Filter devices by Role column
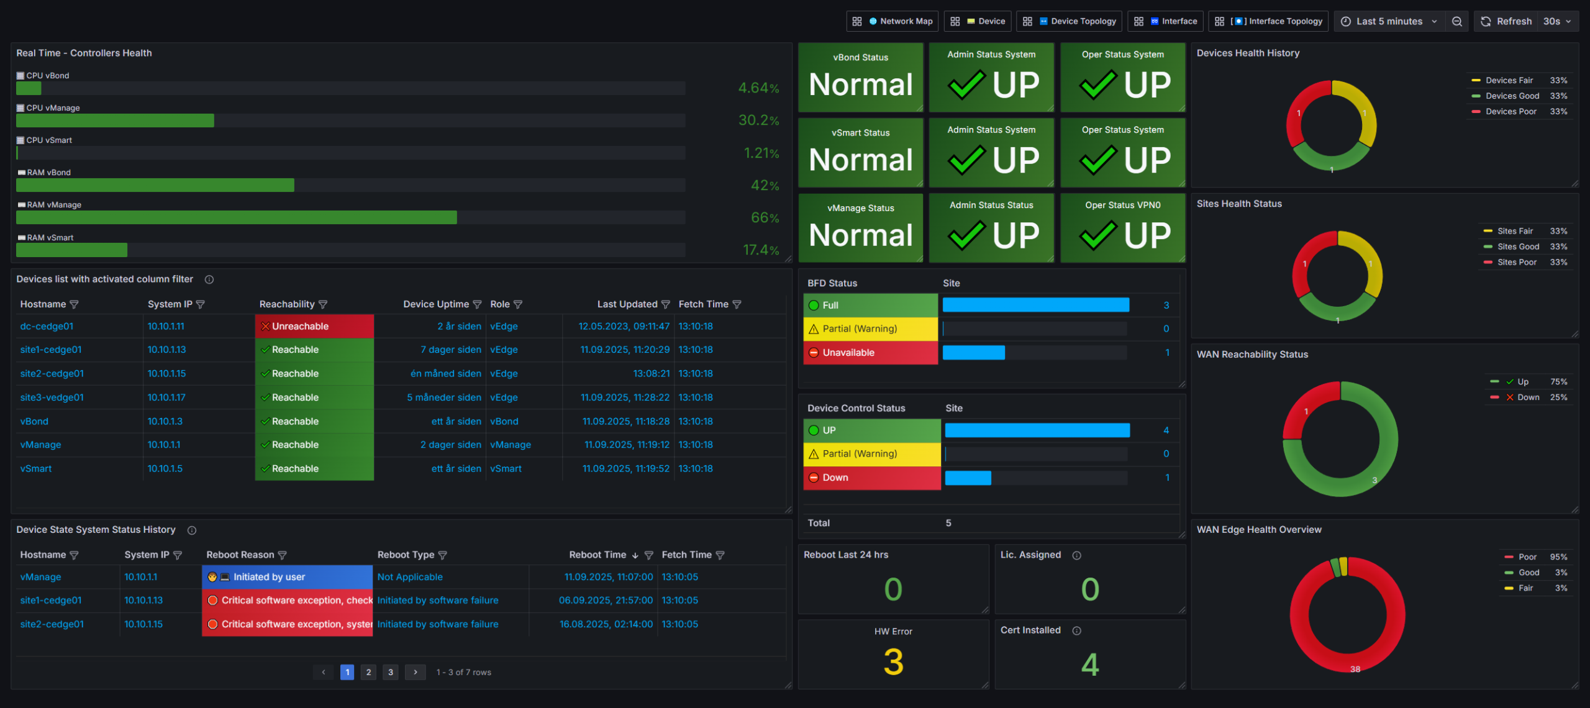1590x708 pixels. pyautogui.click(x=518, y=304)
